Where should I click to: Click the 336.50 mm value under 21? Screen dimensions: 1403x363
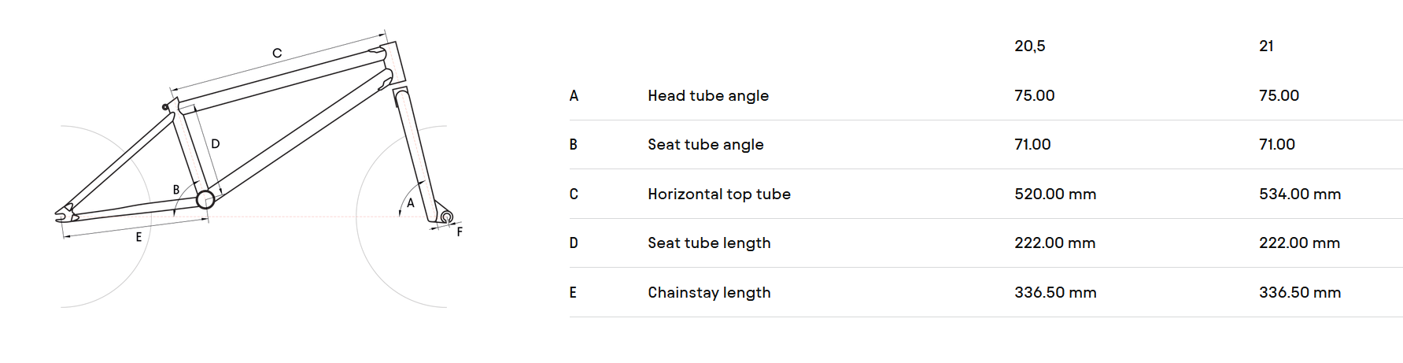[x=1300, y=293]
